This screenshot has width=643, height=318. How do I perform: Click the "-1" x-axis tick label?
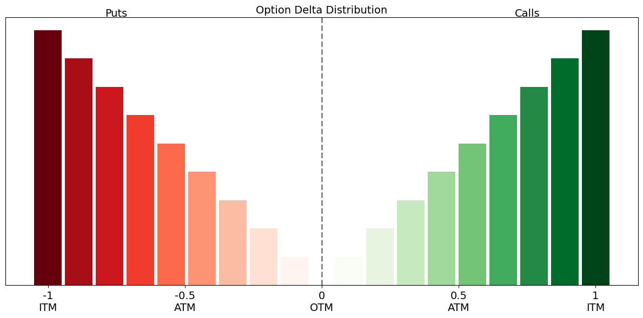pos(48,295)
